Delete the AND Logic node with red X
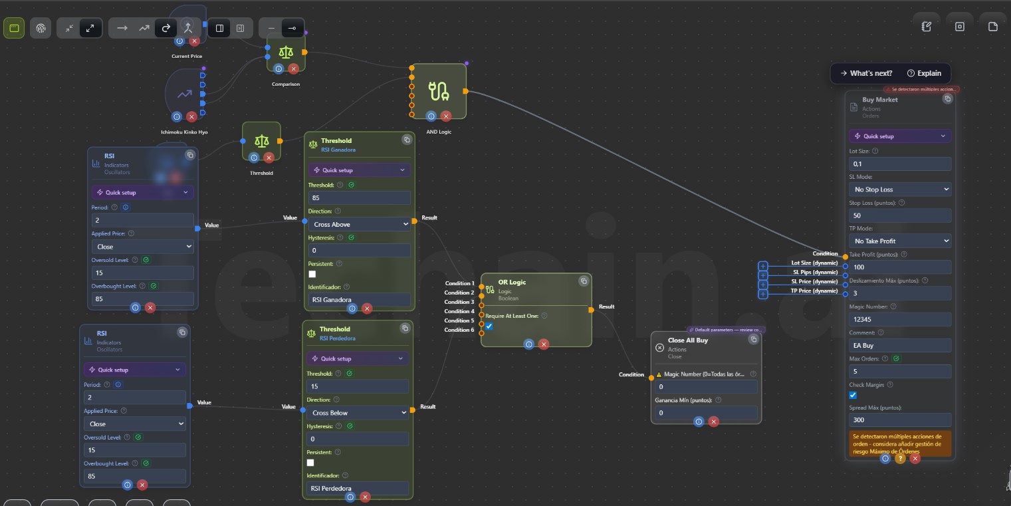 tap(446, 116)
